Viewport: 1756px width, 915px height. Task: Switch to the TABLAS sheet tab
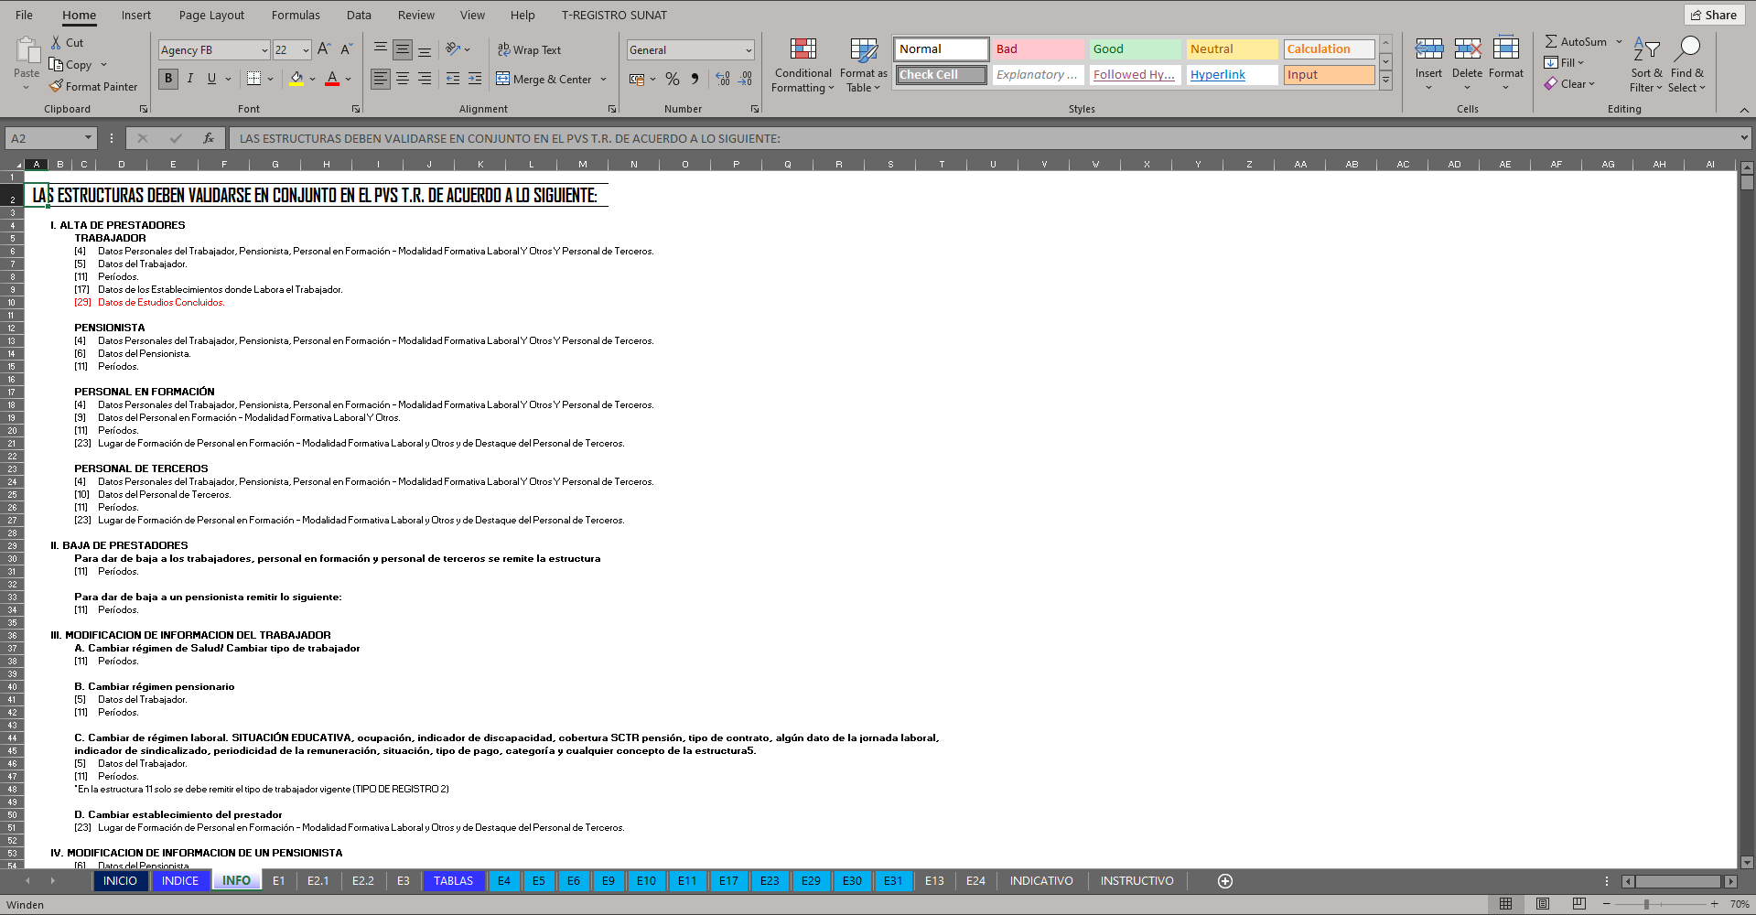453,881
